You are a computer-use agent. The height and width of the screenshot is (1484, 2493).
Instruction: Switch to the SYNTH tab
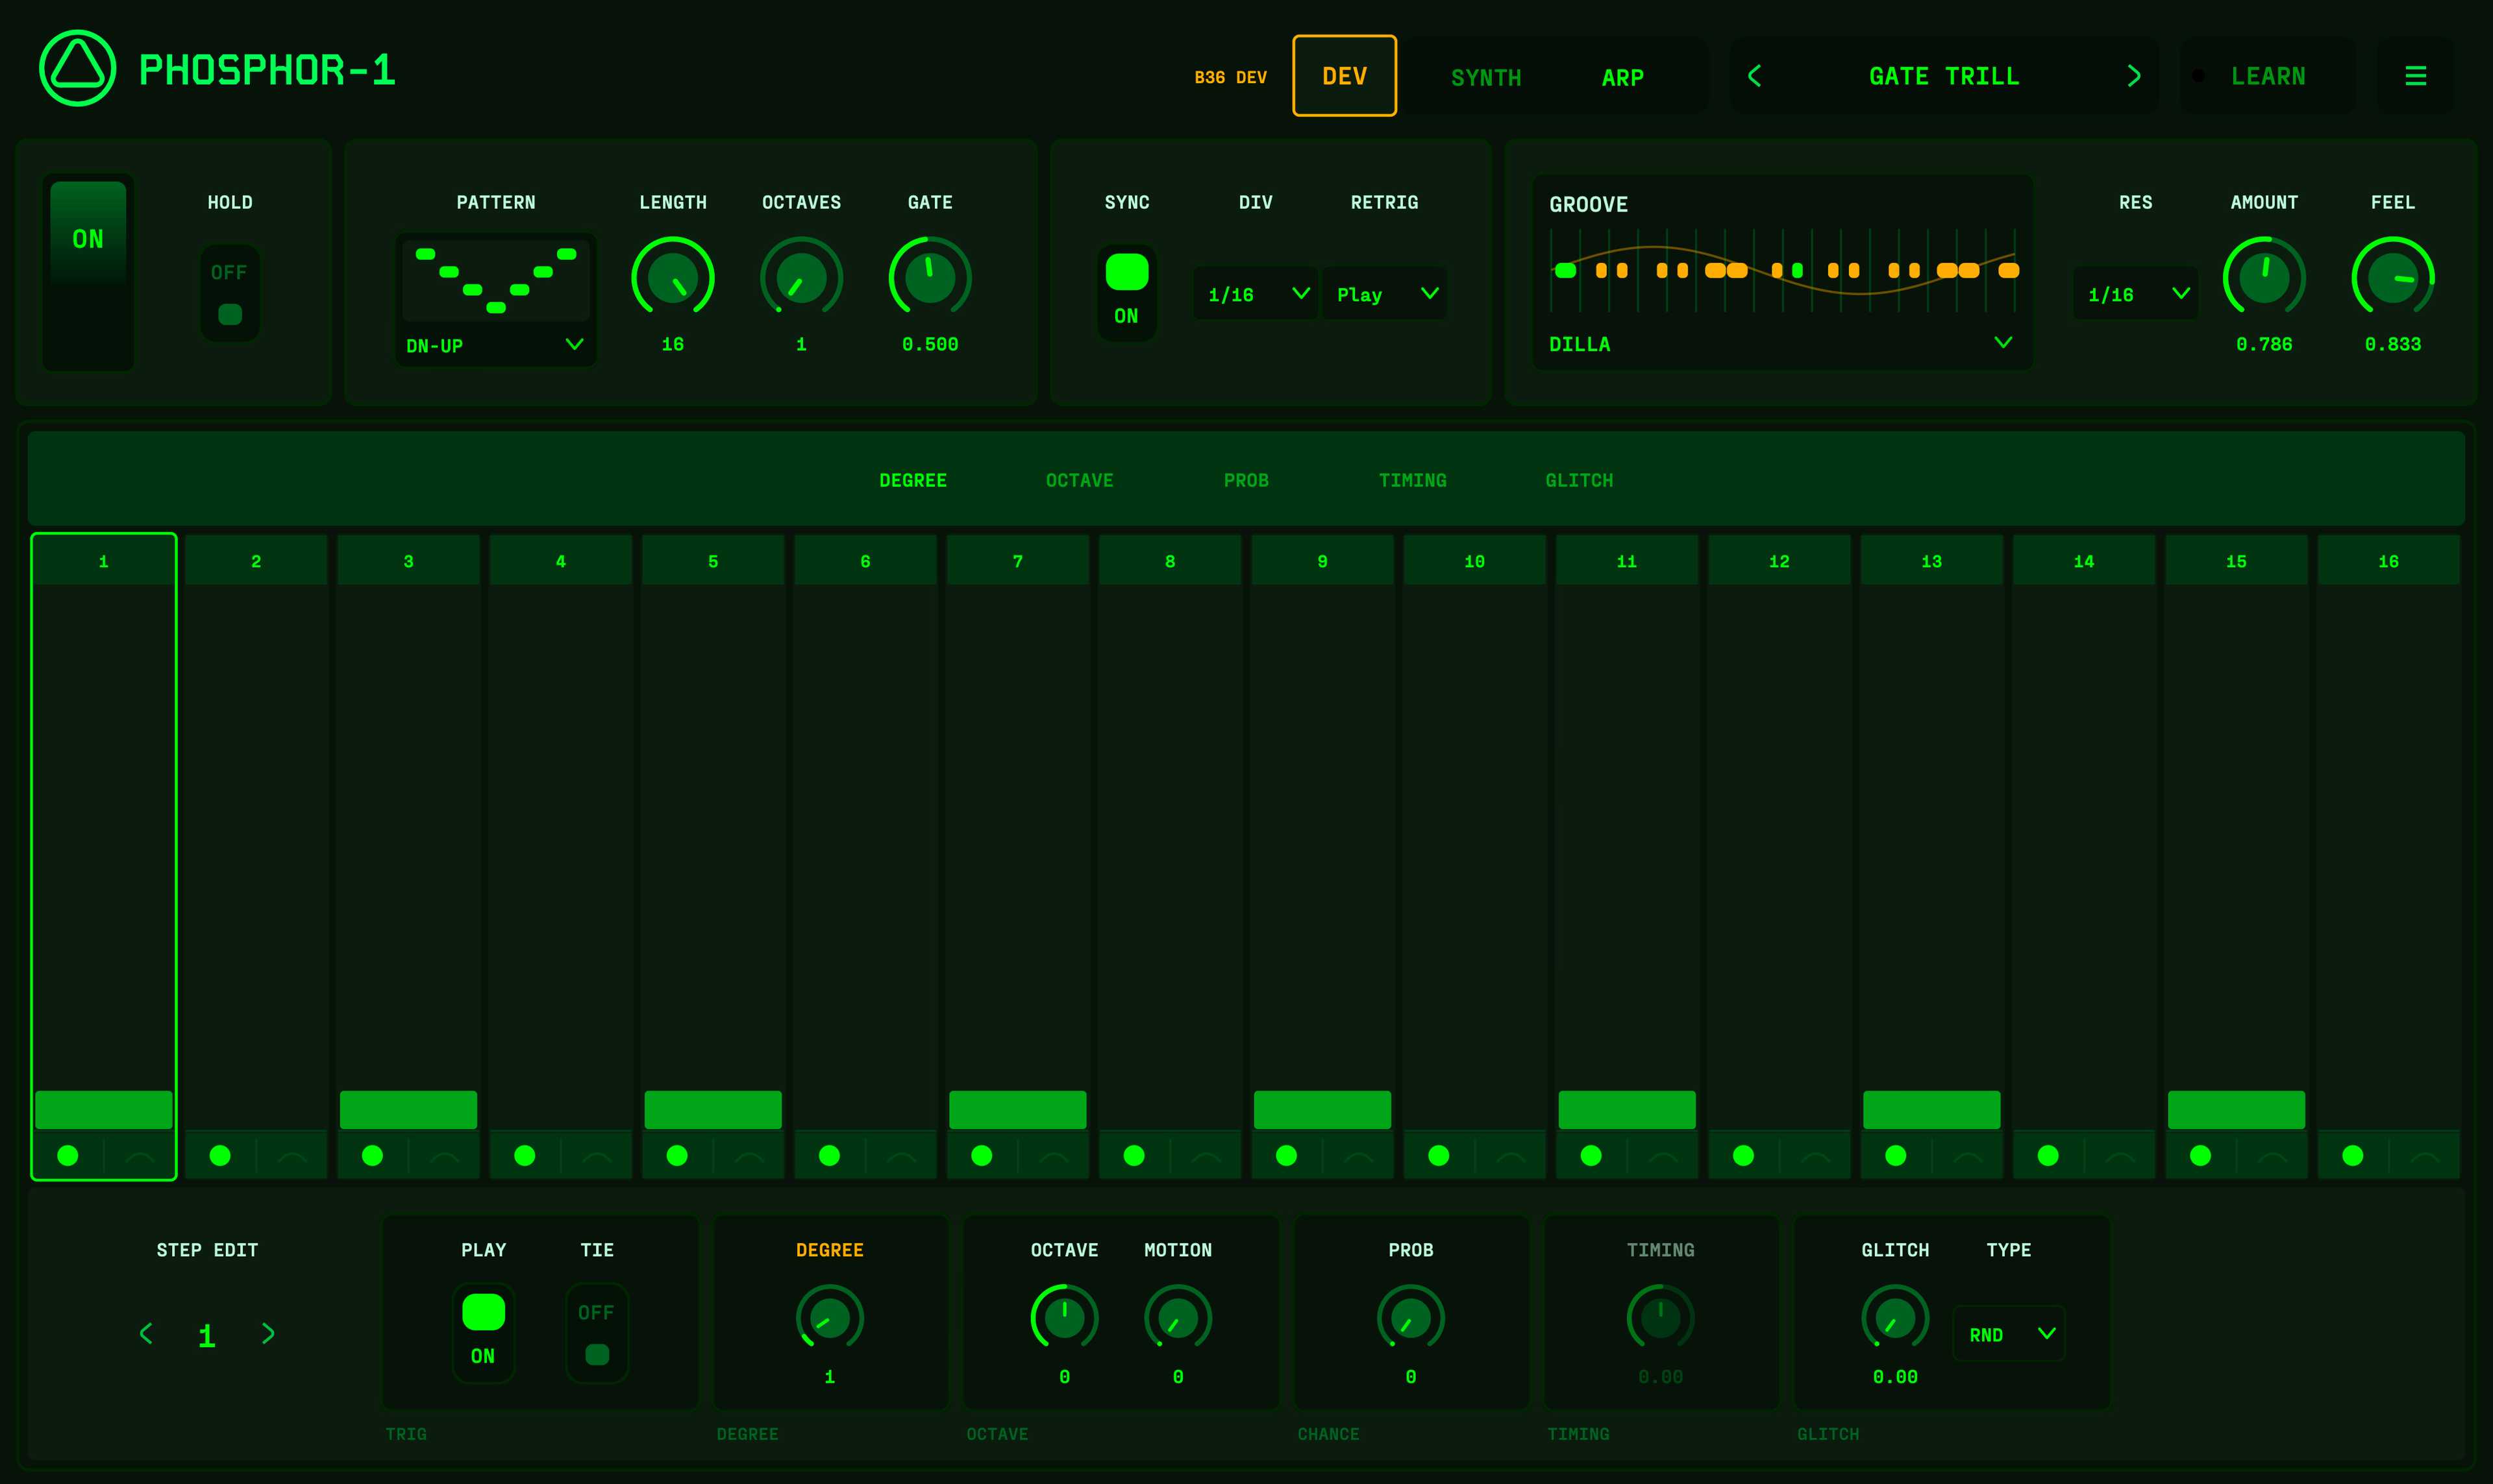click(1485, 77)
